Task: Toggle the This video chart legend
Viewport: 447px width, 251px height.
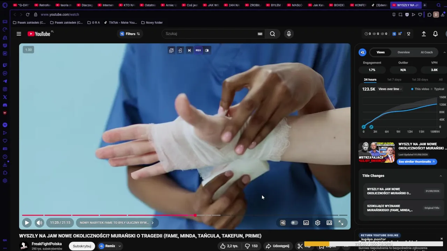Action: tap(420, 89)
